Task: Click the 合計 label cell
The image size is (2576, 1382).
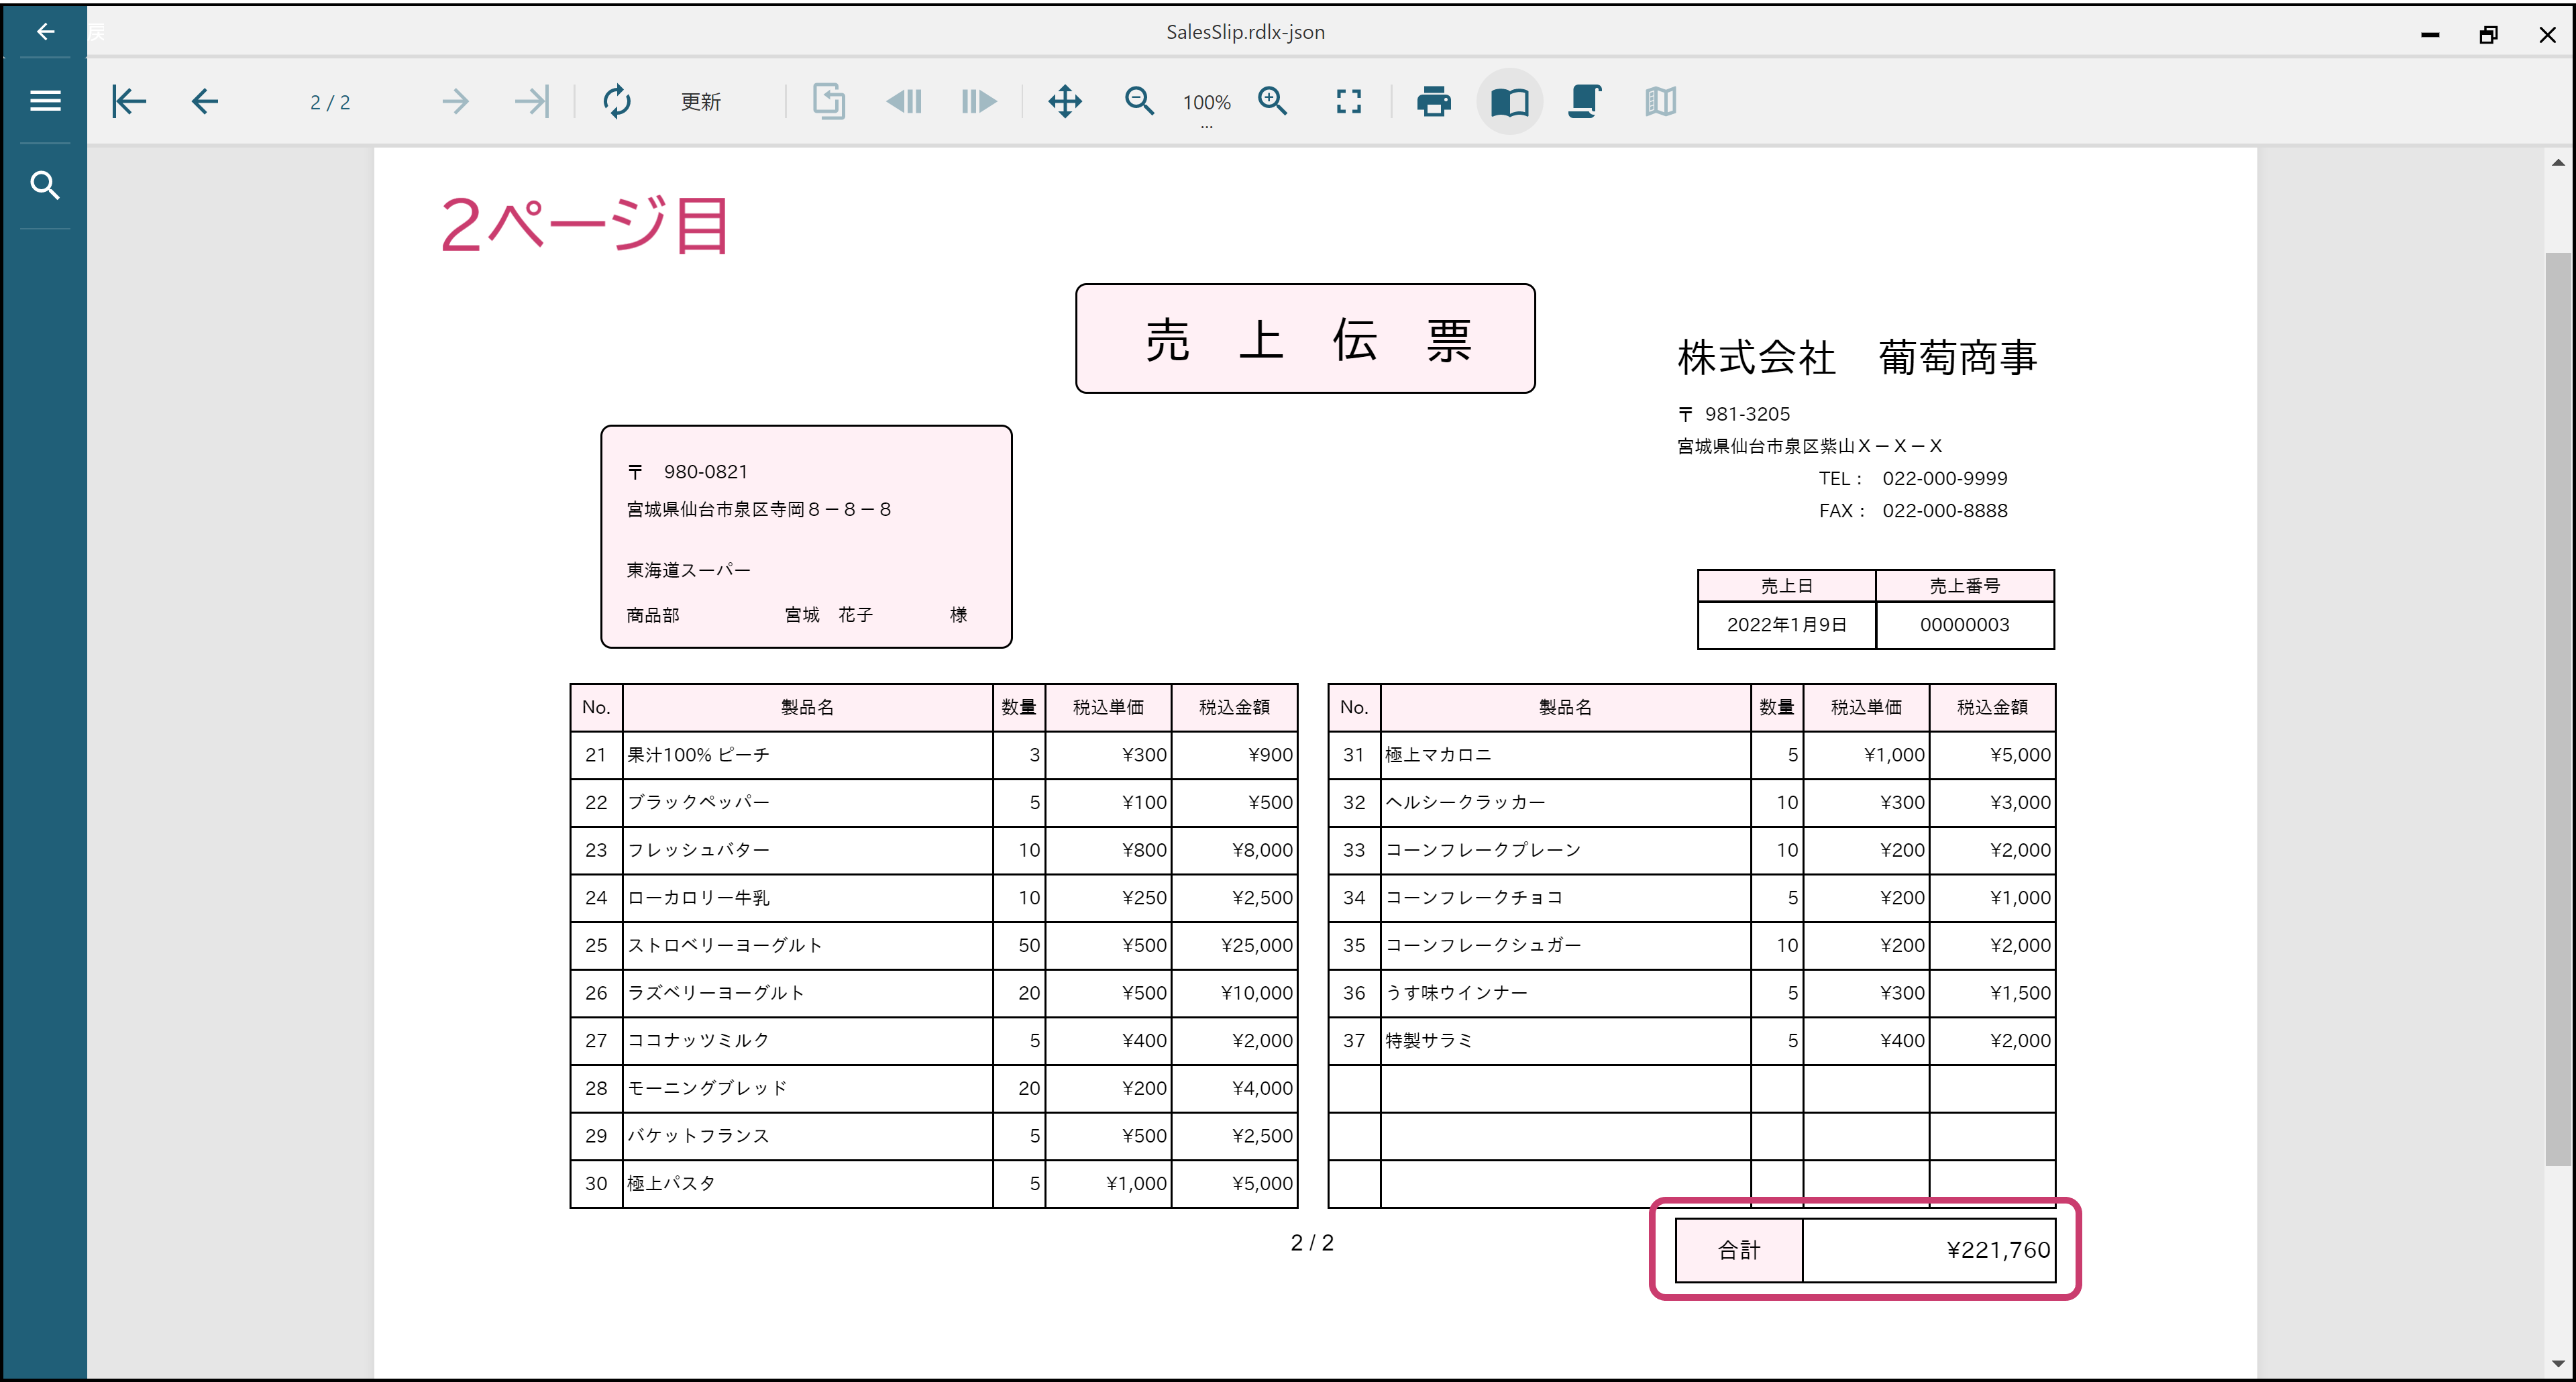Action: tap(1739, 1250)
